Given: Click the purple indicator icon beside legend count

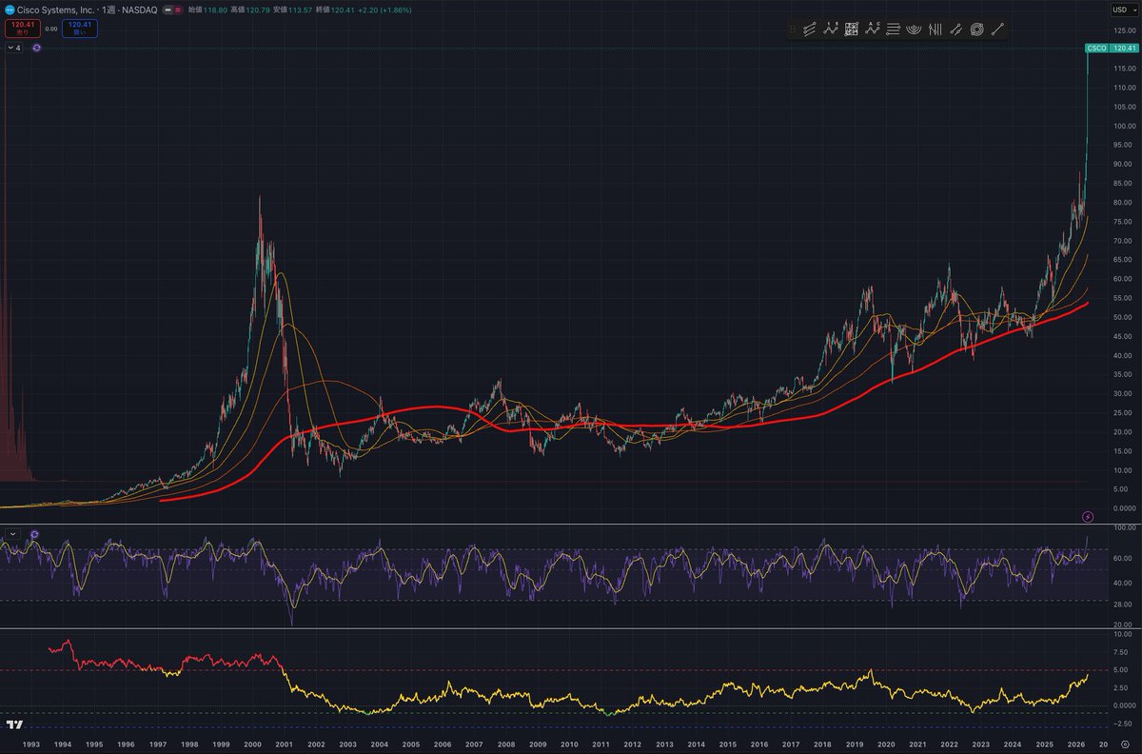Looking at the screenshot, I should pos(36,47).
